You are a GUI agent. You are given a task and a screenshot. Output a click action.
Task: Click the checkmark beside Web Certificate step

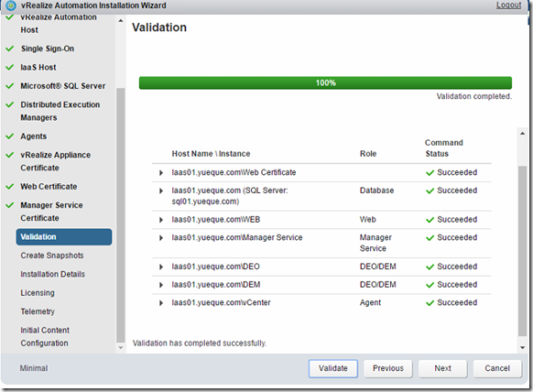click(x=10, y=187)
